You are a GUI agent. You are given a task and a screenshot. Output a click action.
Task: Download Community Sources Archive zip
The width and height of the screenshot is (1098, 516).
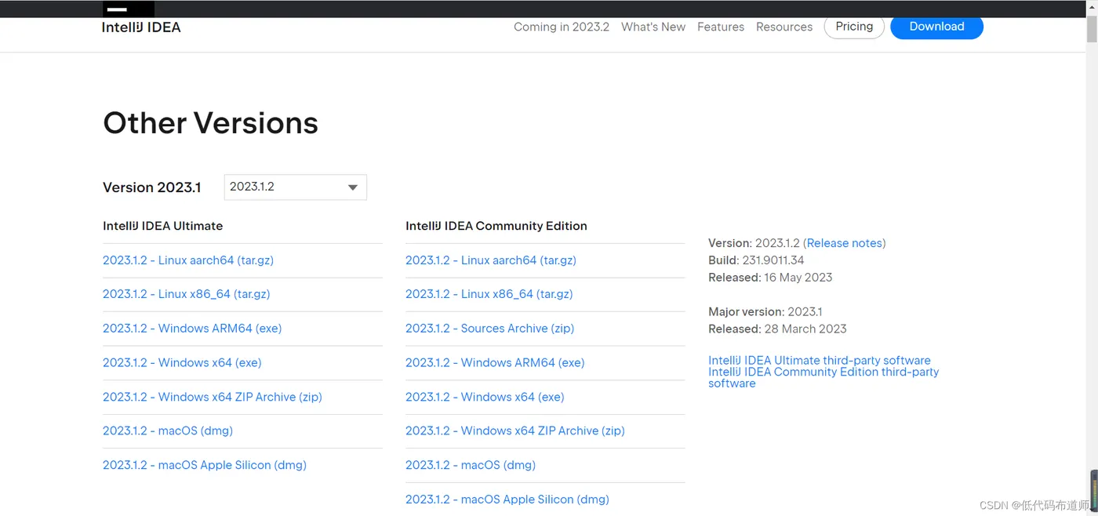(490, 329)
